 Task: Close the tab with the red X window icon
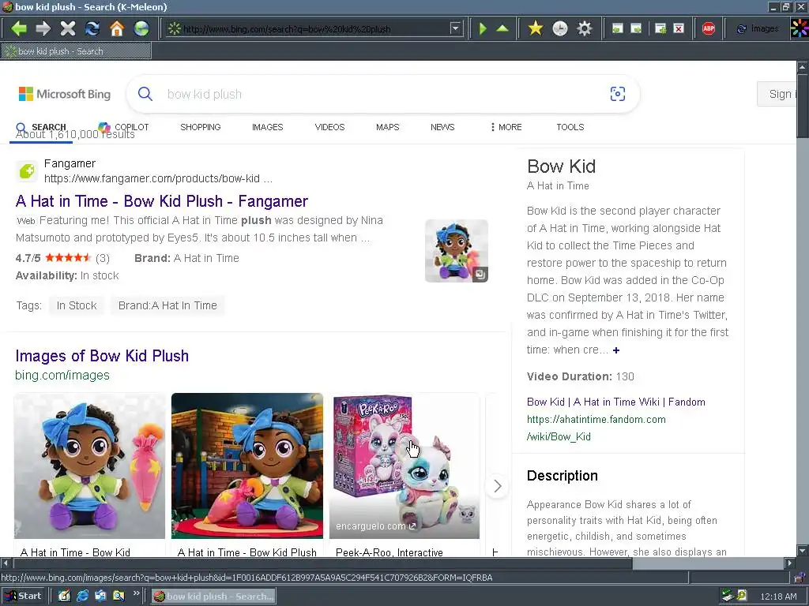(x=679, y=28)
